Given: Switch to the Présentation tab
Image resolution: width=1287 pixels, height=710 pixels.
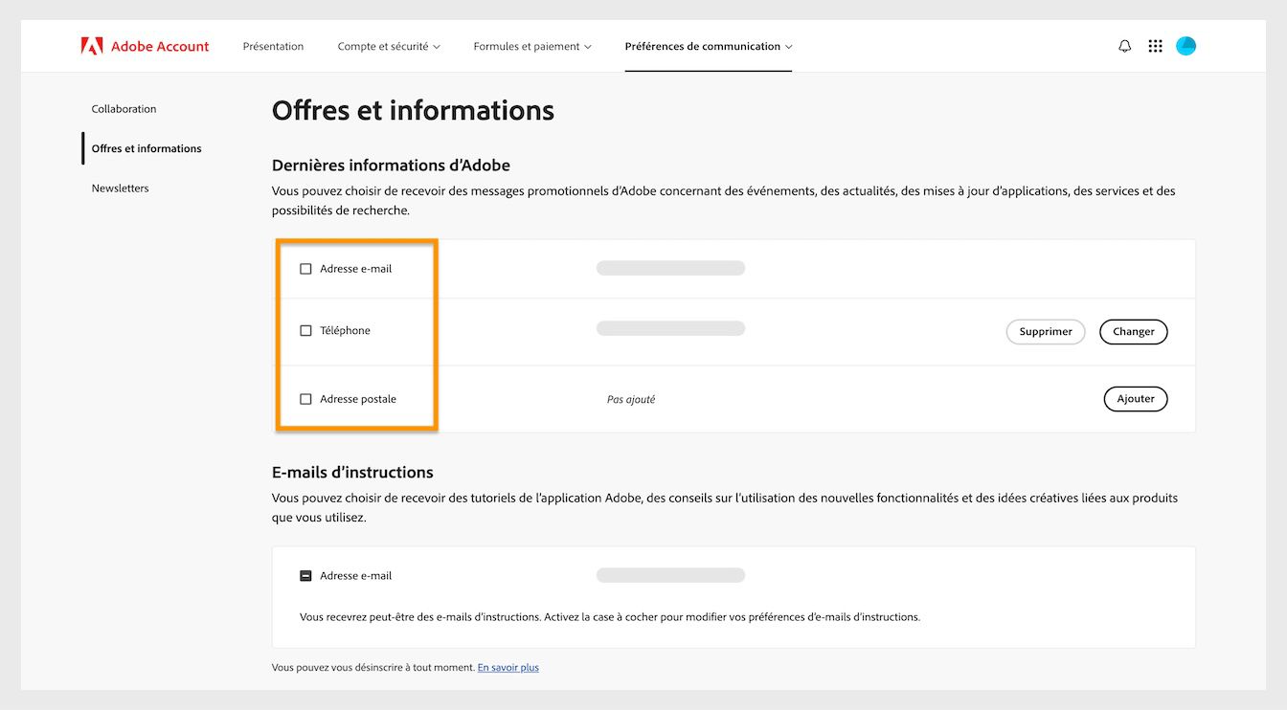Looking at the screenshot, I should click(273, 45).
